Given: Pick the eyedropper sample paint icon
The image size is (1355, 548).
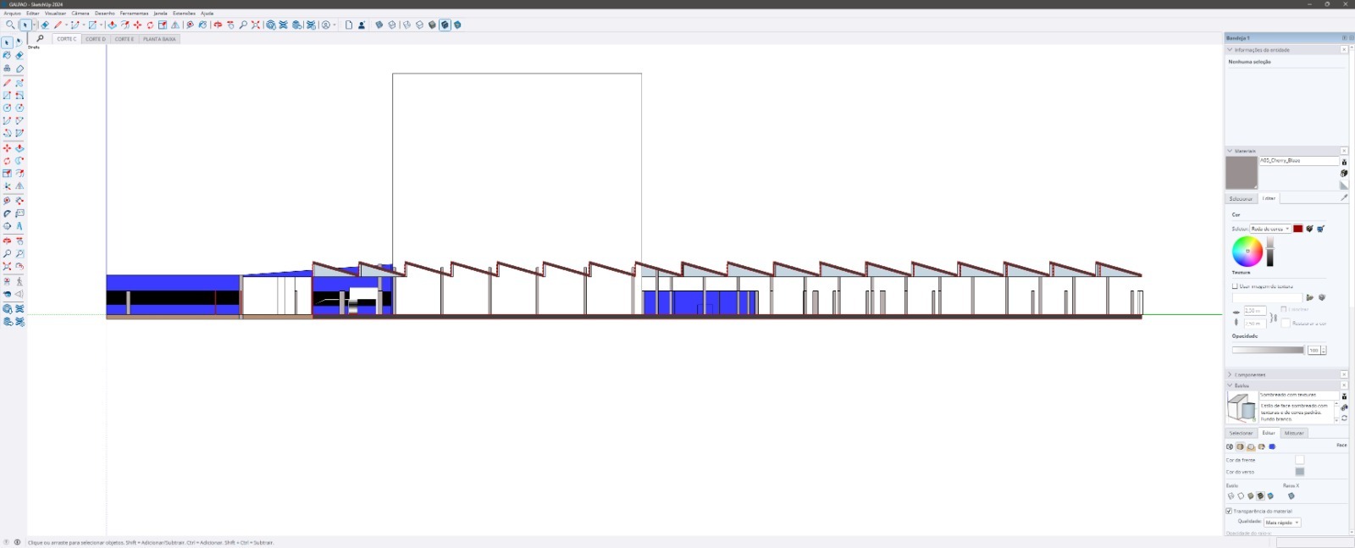Looking at the screenshot, I should 1343,198.
